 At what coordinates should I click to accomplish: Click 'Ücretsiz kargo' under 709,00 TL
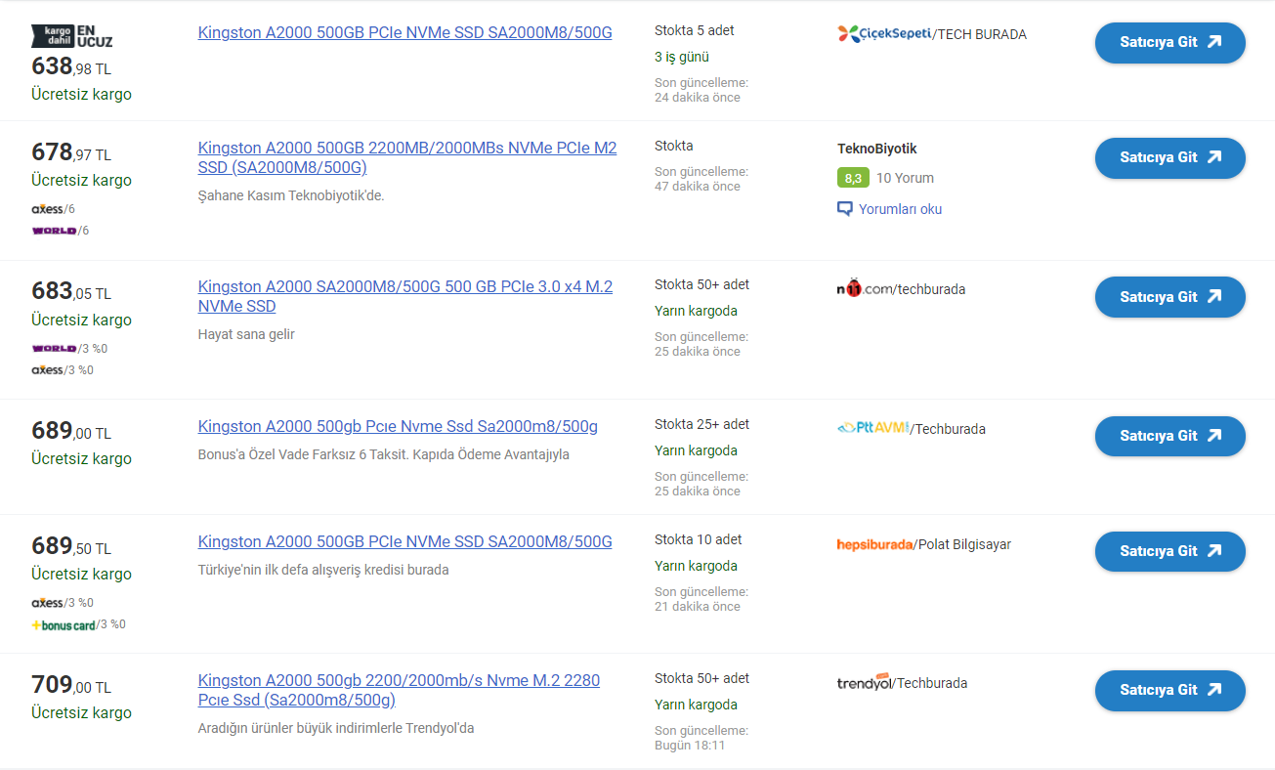[x=81, y=713]
